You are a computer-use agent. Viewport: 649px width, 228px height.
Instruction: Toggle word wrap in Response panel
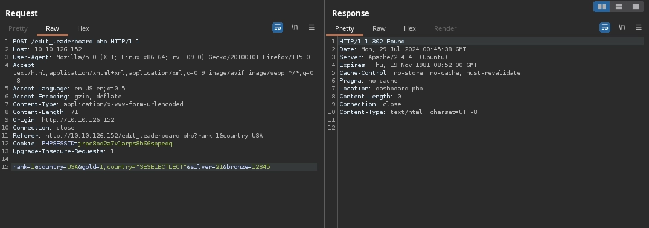[x=605, y=27]
